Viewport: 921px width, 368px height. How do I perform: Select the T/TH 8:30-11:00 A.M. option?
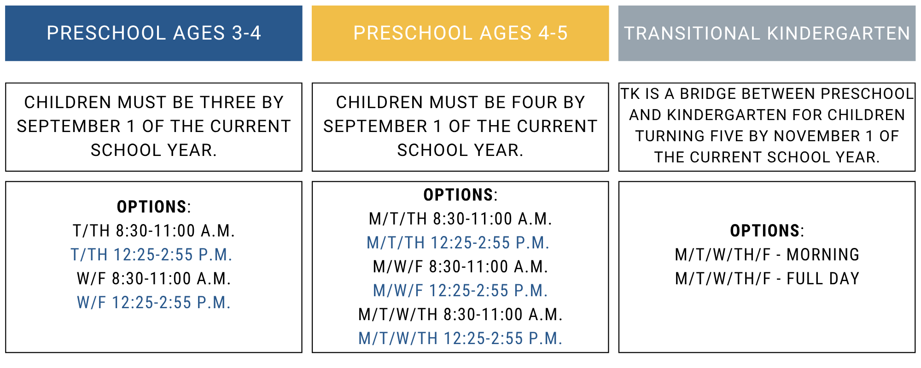[x=154, y=231]
